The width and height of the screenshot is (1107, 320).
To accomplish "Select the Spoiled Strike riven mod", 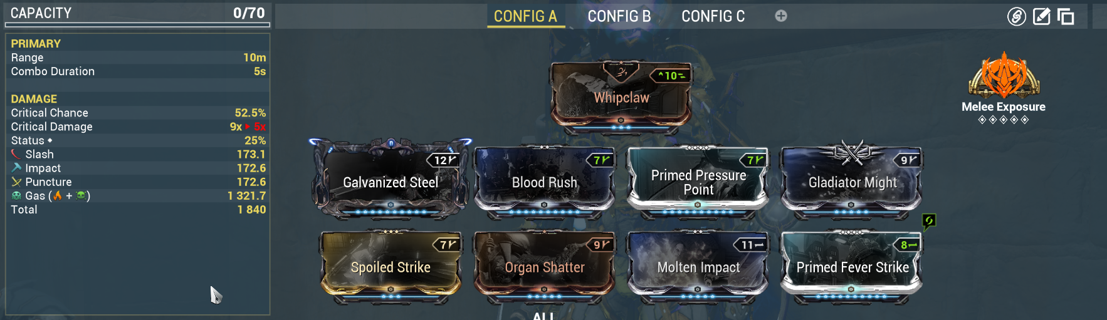I will (391, 266).
